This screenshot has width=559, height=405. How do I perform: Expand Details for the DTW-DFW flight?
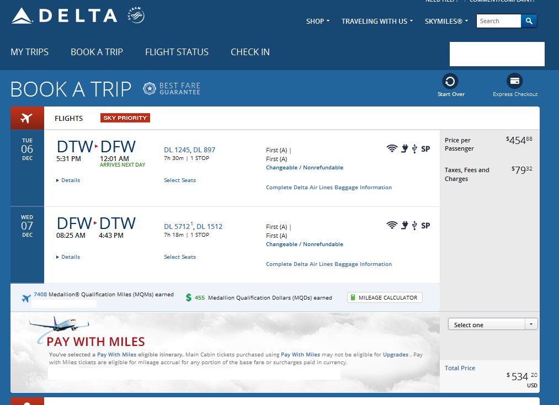(x=71, y=180)
